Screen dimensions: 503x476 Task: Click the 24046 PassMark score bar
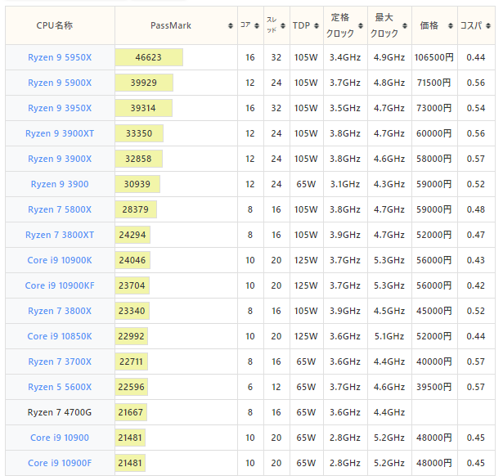132,260
